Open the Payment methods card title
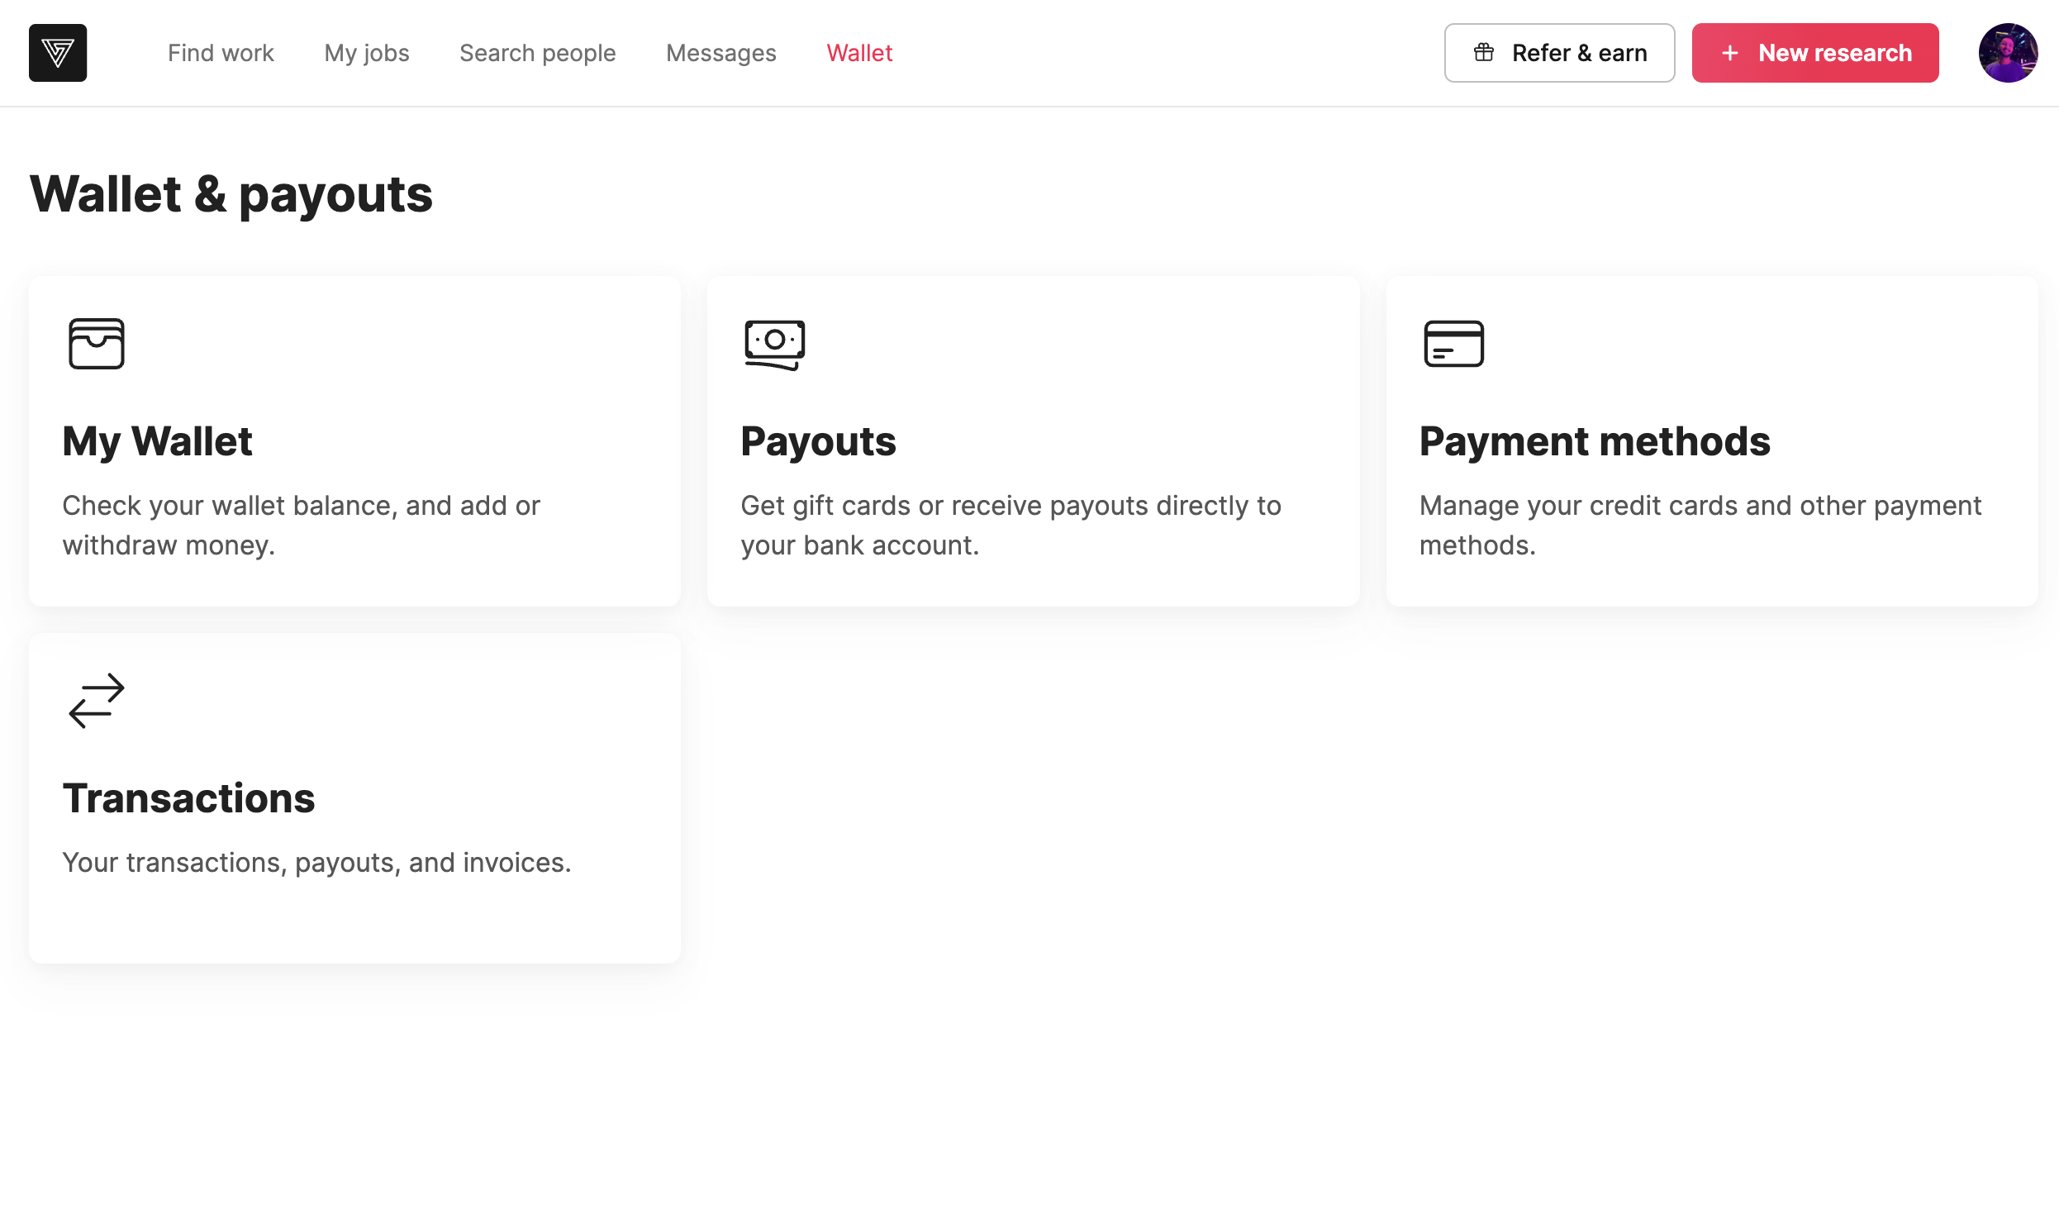 tap(1594, 441)
